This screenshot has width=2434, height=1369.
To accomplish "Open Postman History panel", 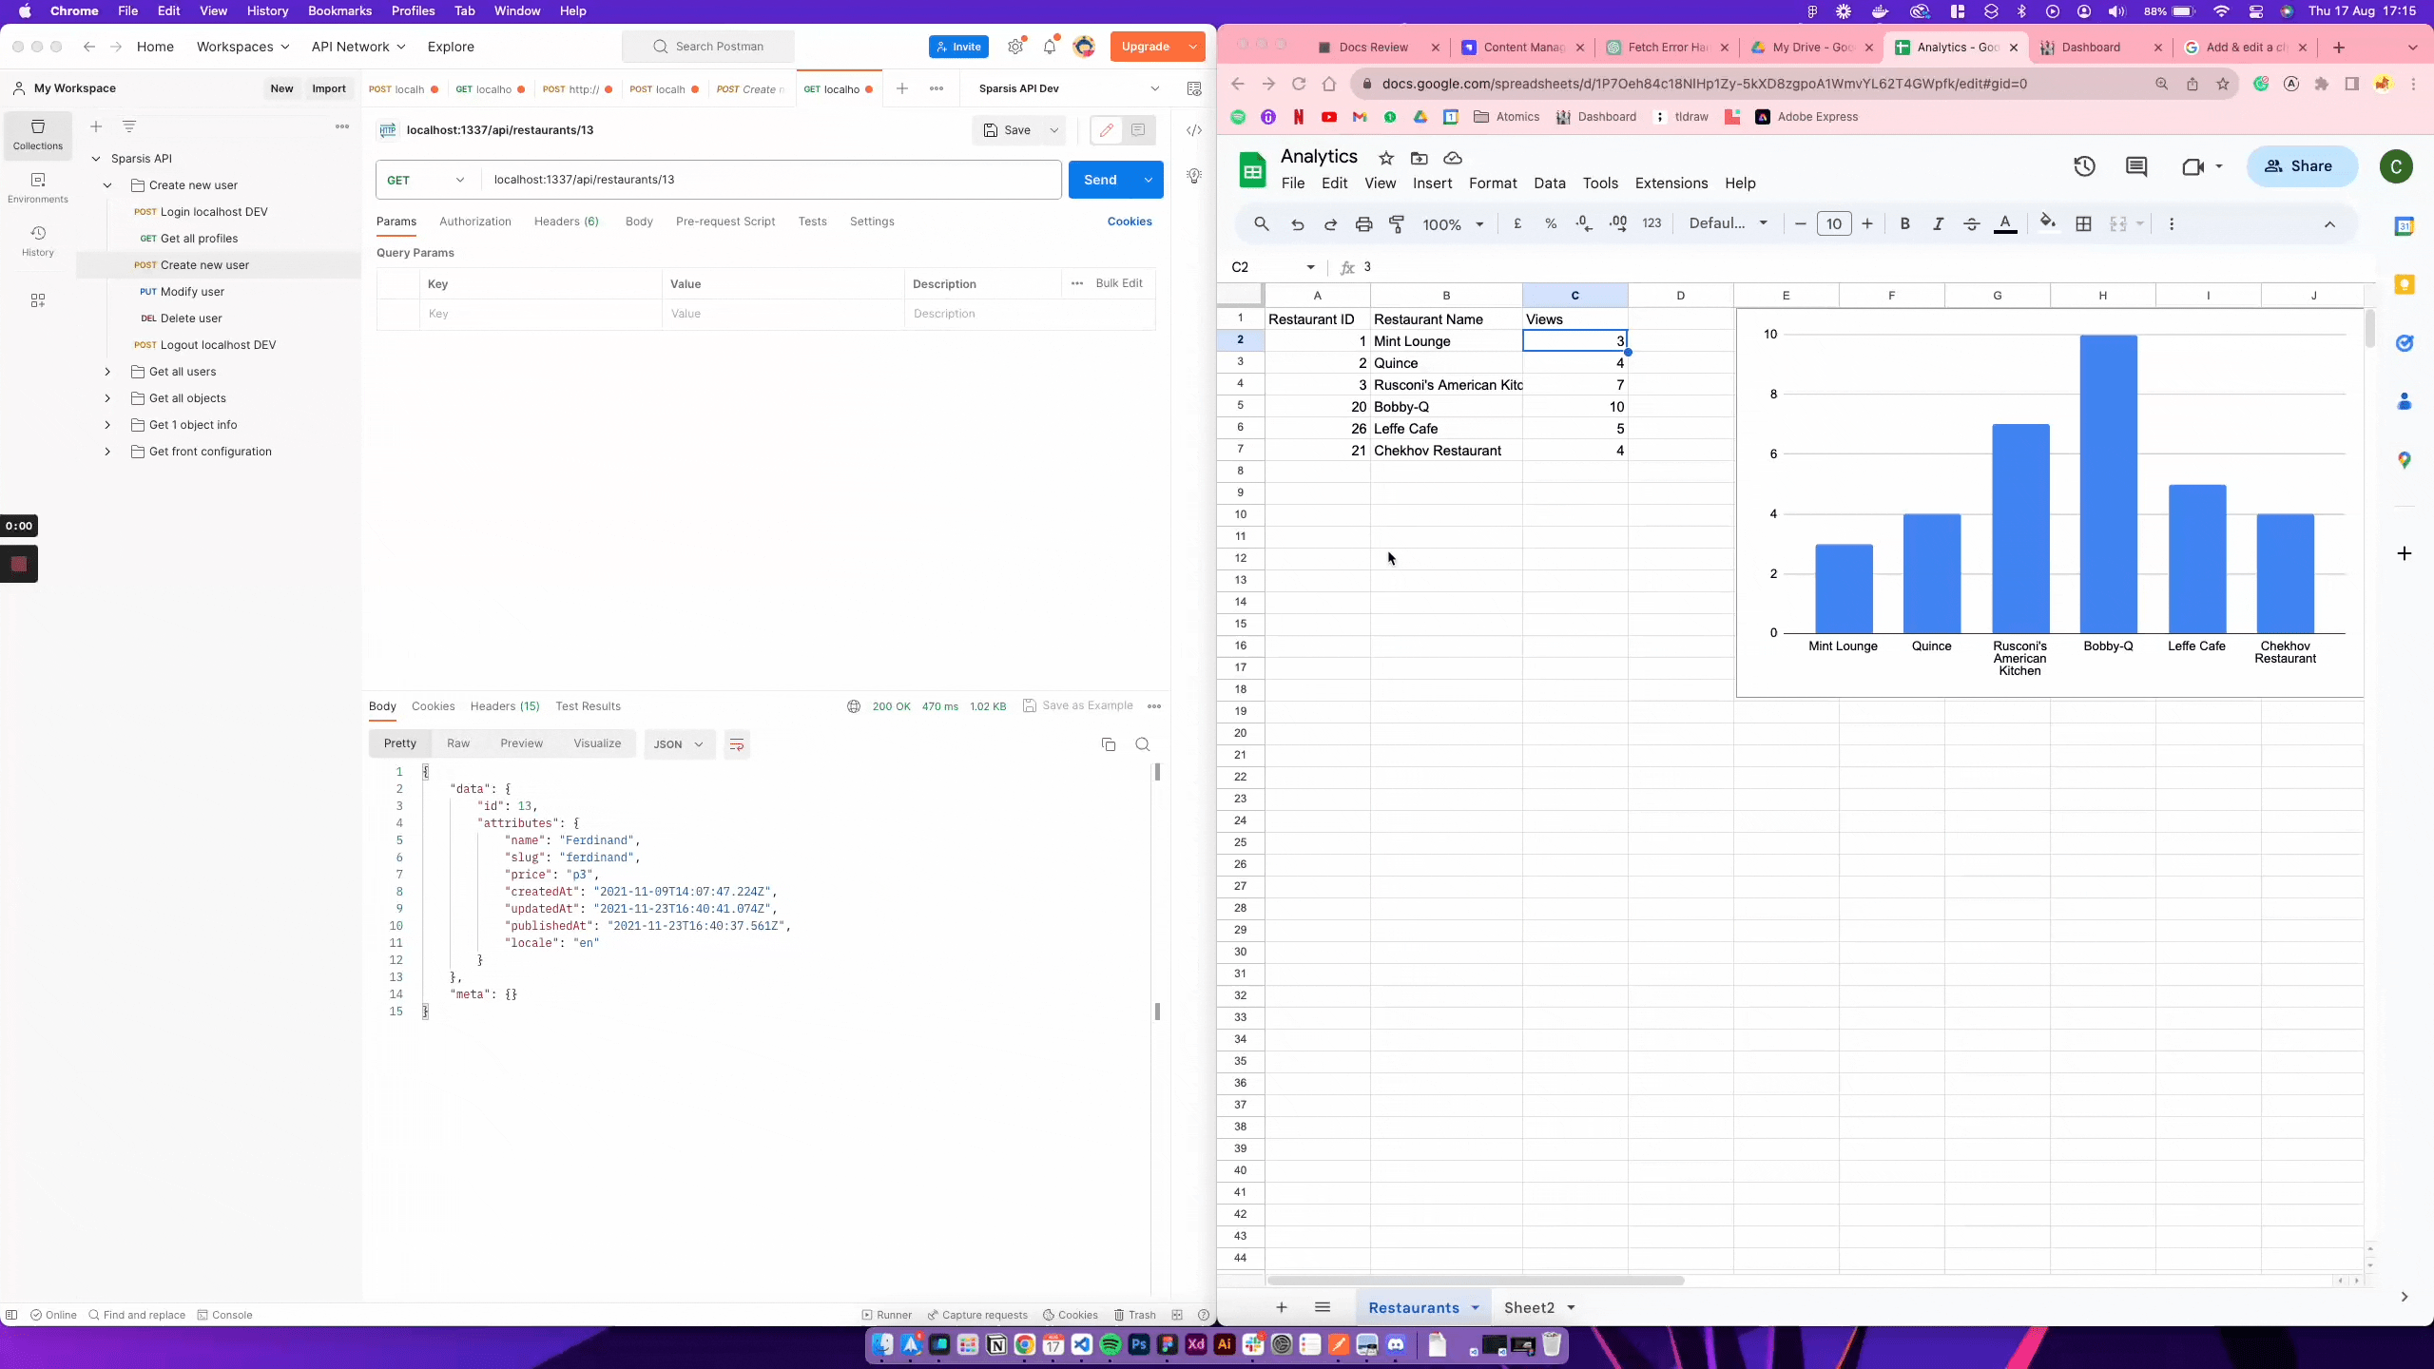I will click(38, 240).
